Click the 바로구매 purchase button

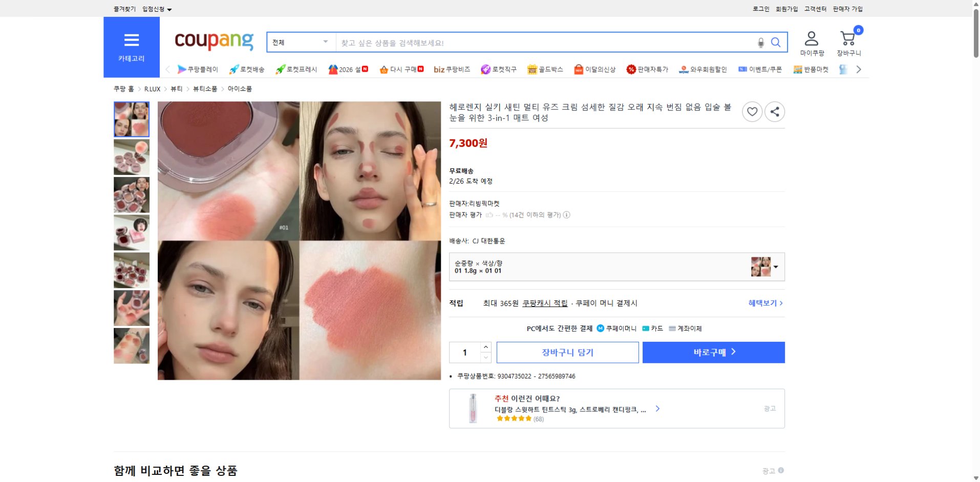tap(713, 352)
